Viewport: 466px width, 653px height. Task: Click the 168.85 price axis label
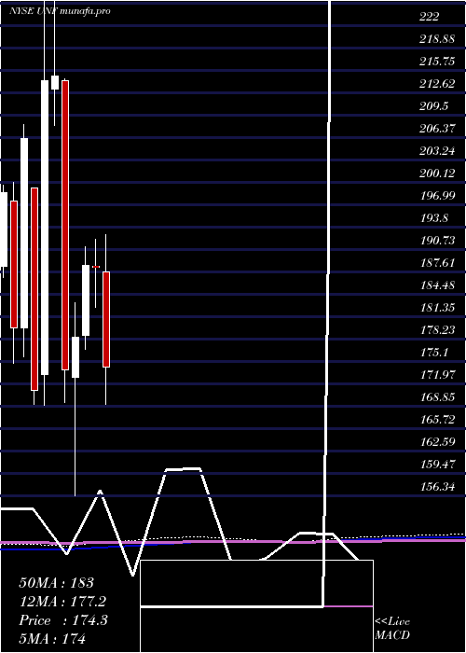point(437,397)
